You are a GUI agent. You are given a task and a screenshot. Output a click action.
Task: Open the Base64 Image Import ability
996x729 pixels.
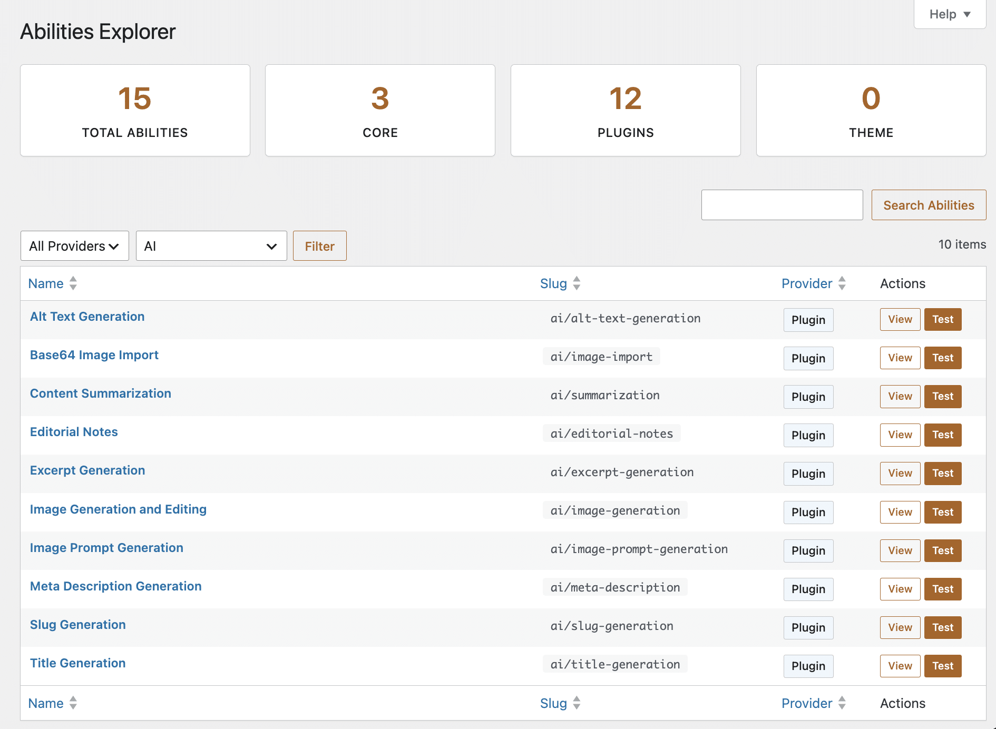(x=94, y=355)
